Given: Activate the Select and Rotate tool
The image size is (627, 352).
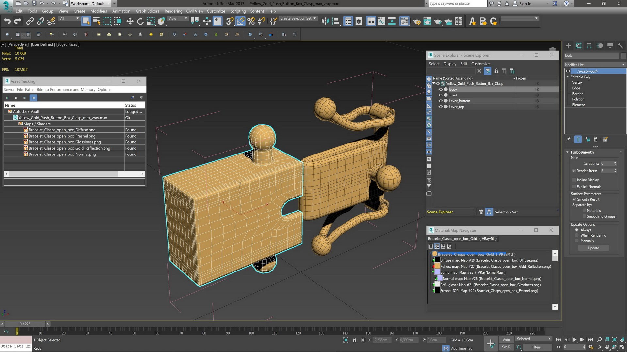Looking at the screenshot, I should (140, 22).
